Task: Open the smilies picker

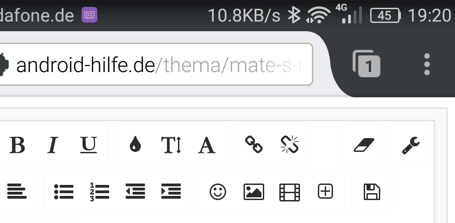Action: click(x=218, y=192)
